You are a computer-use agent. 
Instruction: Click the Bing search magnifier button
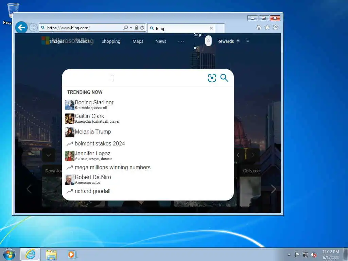(x=224, y=78)
